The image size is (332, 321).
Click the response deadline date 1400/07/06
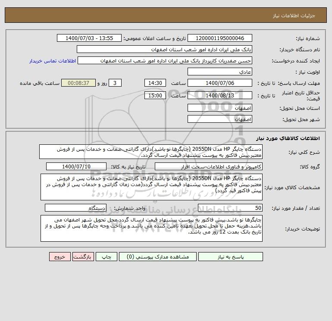click(220, 83)
